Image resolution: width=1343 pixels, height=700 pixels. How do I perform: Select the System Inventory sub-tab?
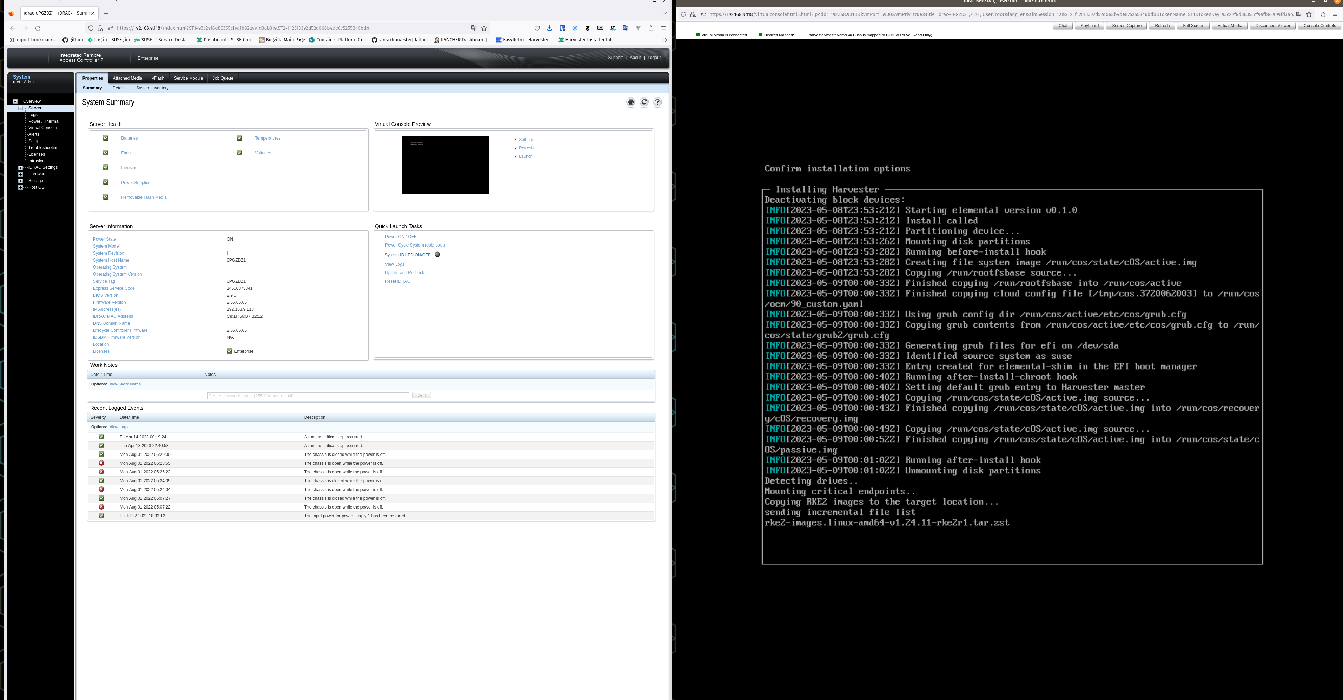click(x=152, y=88)
